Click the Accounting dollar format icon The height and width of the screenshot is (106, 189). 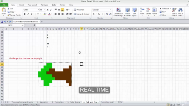(94, 14)
